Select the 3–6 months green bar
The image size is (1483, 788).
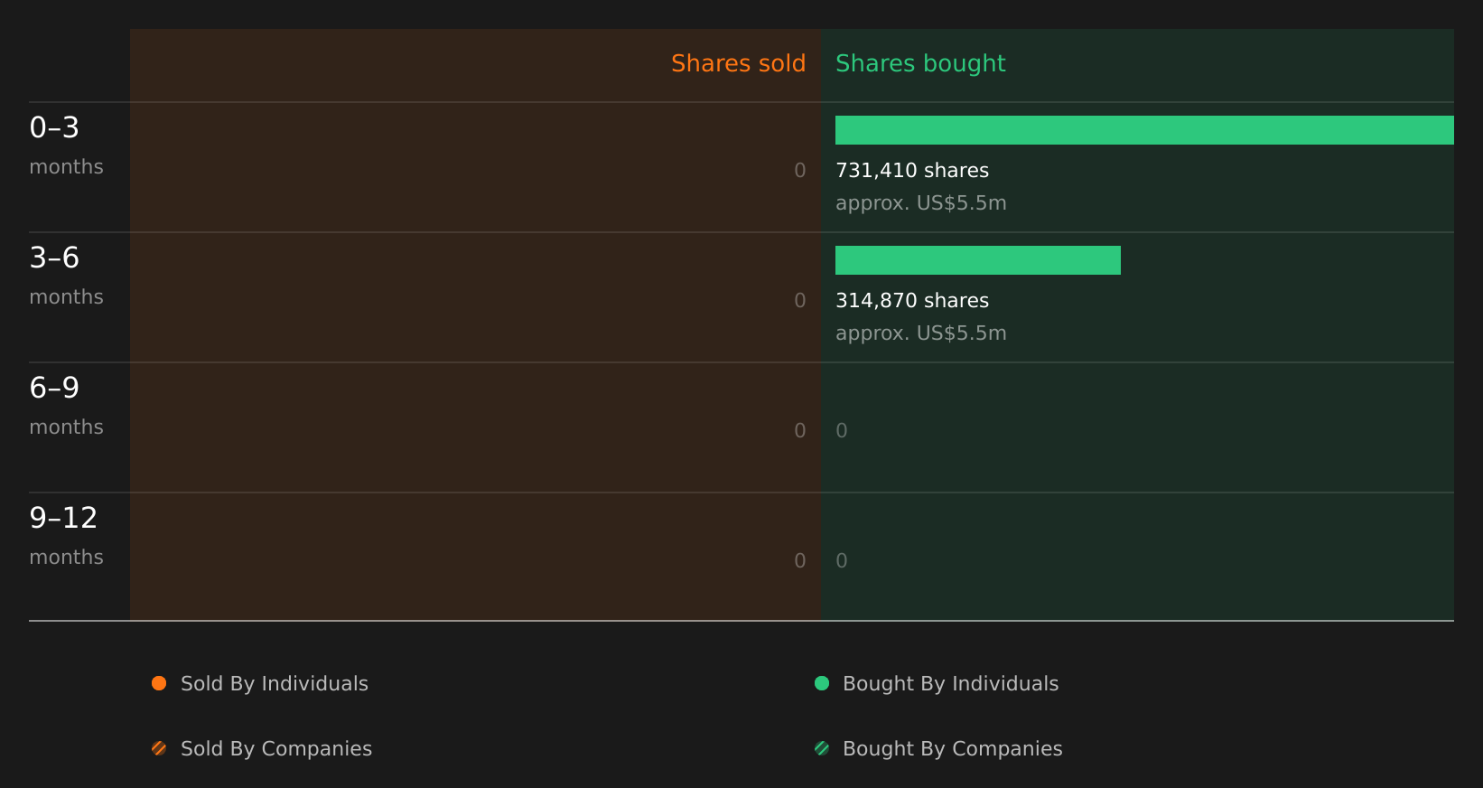[x=978, y=260]
